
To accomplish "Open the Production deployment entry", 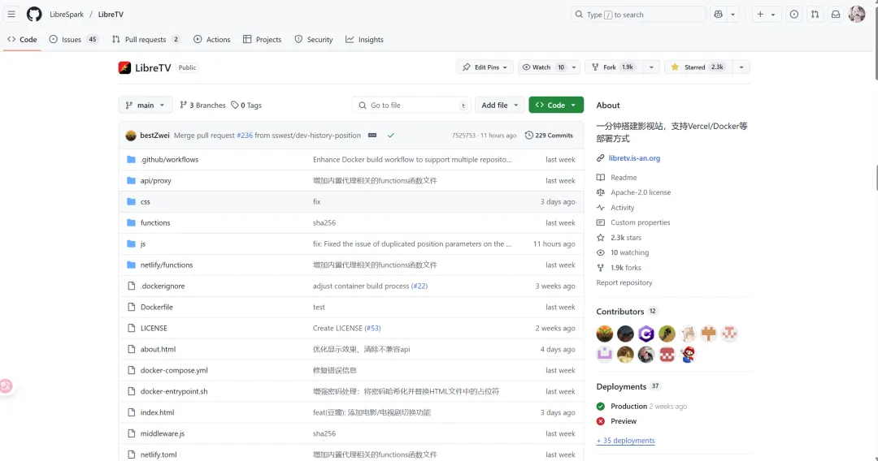I will coord(628,407).
